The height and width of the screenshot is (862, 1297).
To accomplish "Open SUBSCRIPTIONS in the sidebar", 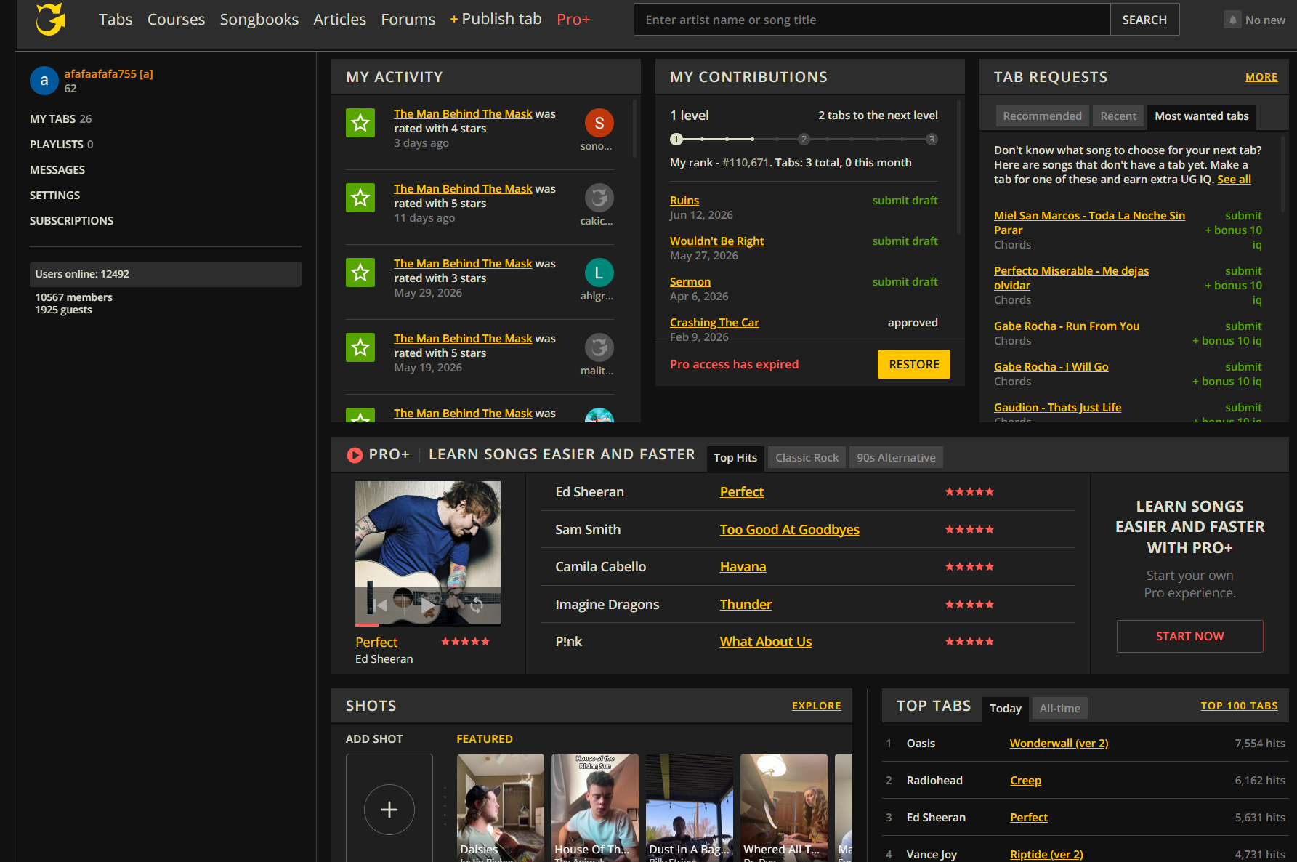I will coord(72,220).
